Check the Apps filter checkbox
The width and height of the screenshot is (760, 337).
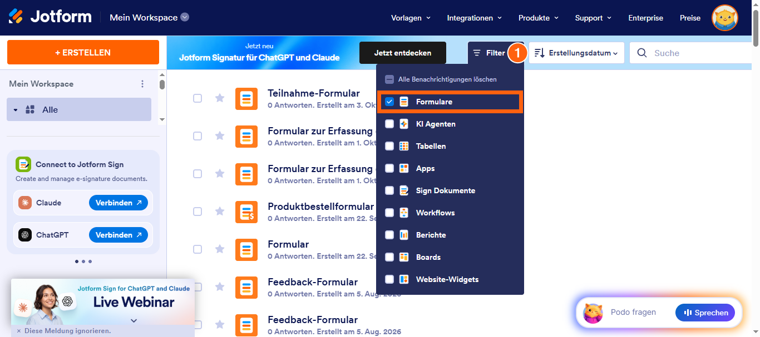point(389,168)
